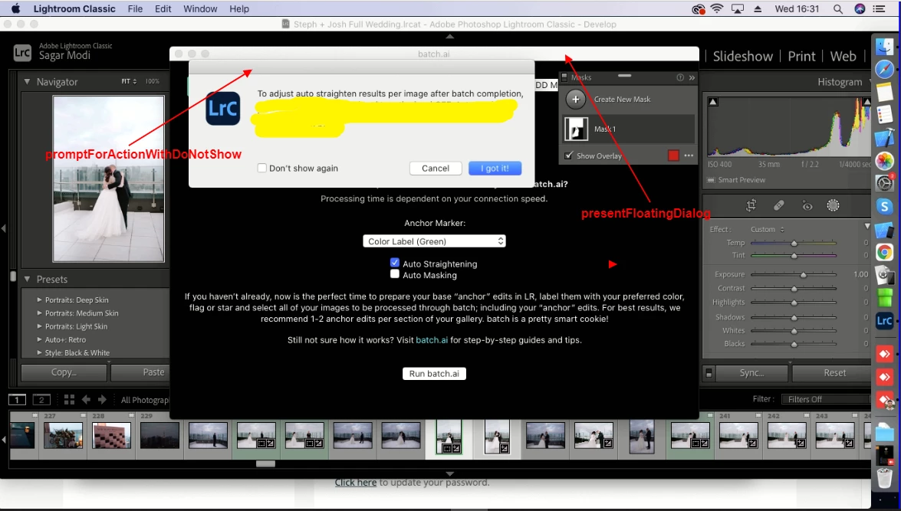This screenshot has height=511, width=901.
Task: Open Creative Cloud menu bar icon
Action: pos(698,8)
